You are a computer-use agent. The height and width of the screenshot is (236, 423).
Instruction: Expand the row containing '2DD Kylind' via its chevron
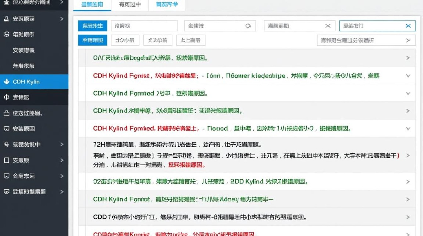pos(408,182)
